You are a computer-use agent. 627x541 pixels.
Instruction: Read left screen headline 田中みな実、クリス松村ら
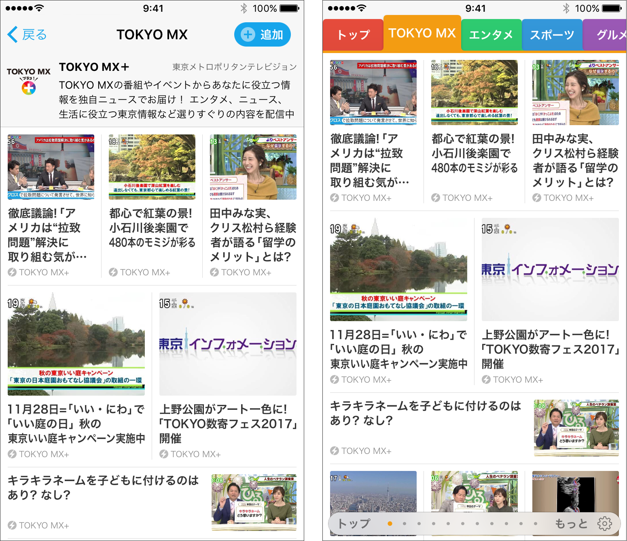click(x=253, y=235)
